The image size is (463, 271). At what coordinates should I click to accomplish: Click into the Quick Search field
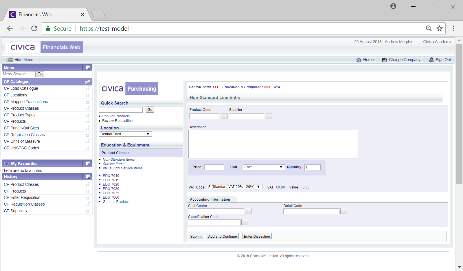(121, 110)
